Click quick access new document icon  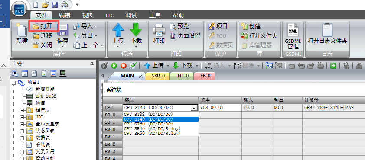(x=36, y=4)
